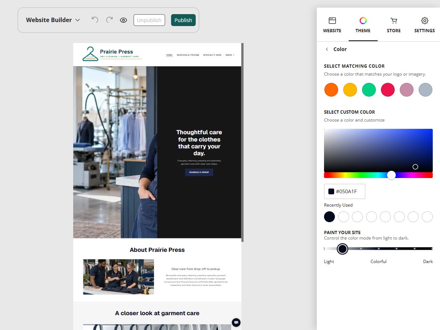This screenshot has height=330, width=440.
Task: Select the orange matching color
Action: coord(331,90)
